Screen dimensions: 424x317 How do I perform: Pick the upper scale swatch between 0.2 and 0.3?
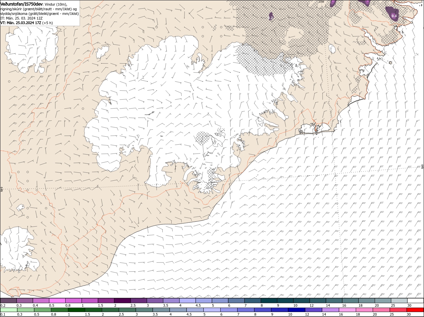[8, 300]
